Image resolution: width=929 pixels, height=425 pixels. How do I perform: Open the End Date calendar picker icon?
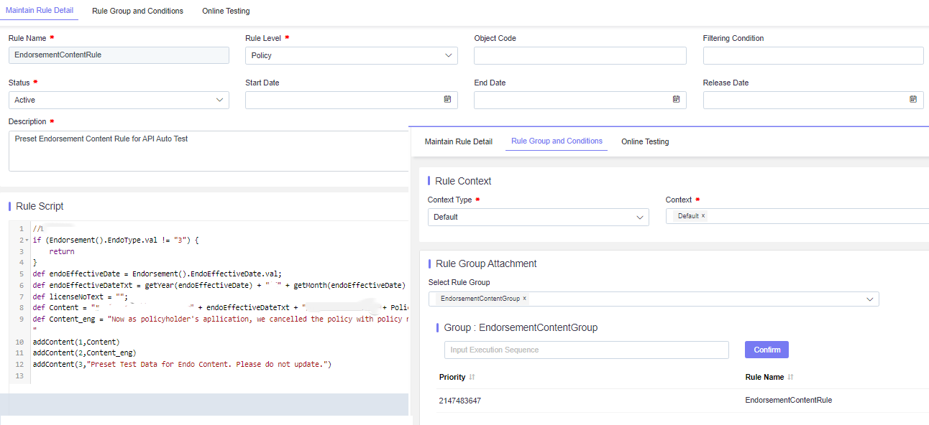coord(676,99)
